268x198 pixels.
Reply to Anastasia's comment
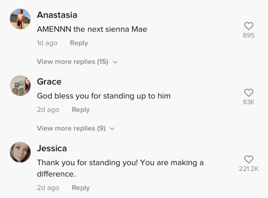click(x=79, y=43)
